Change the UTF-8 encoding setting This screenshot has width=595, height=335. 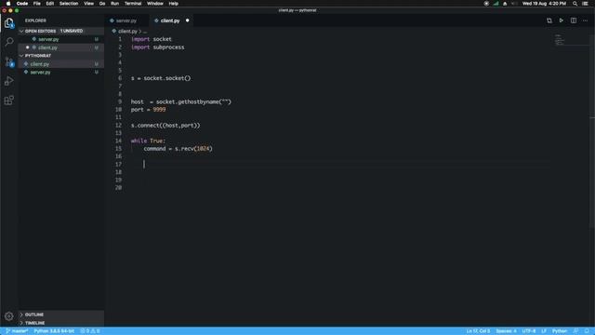pyautogui.click(x=529, y=331)
